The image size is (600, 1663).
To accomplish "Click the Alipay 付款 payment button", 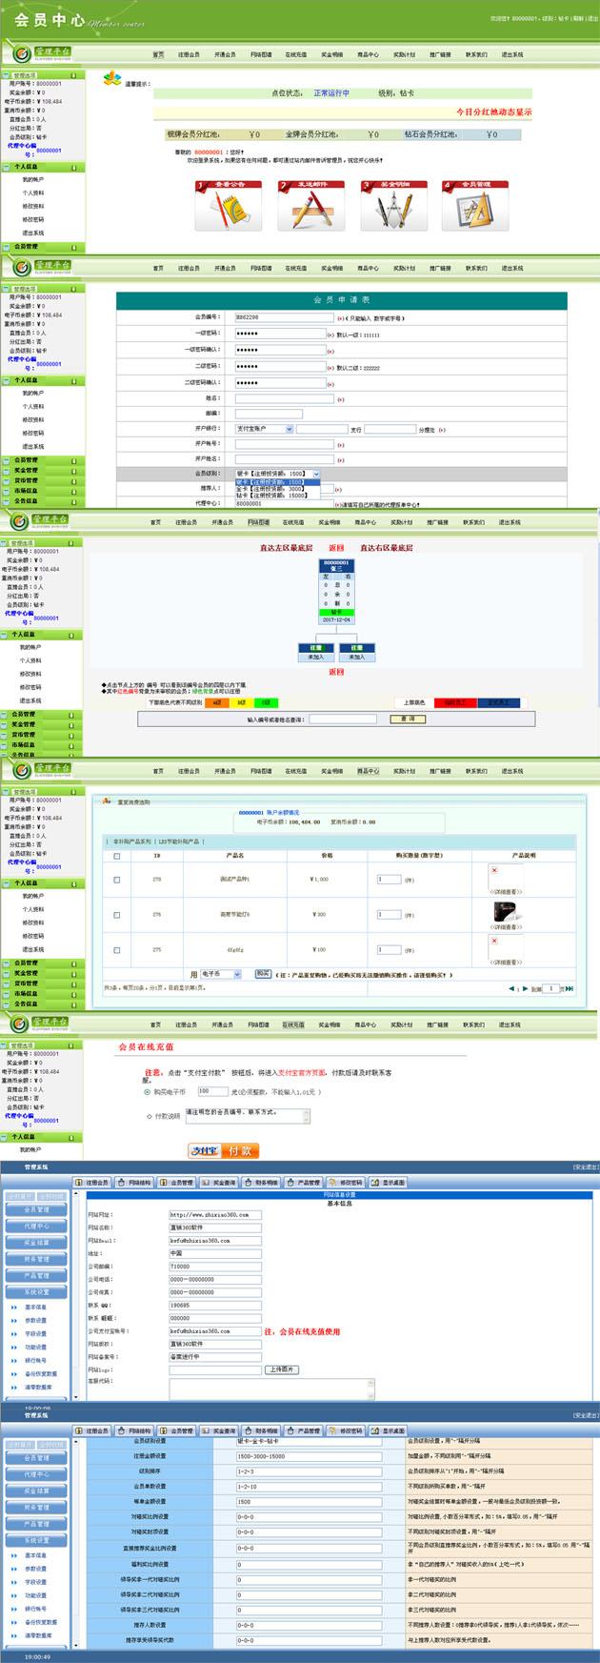I will (224, 1150).
